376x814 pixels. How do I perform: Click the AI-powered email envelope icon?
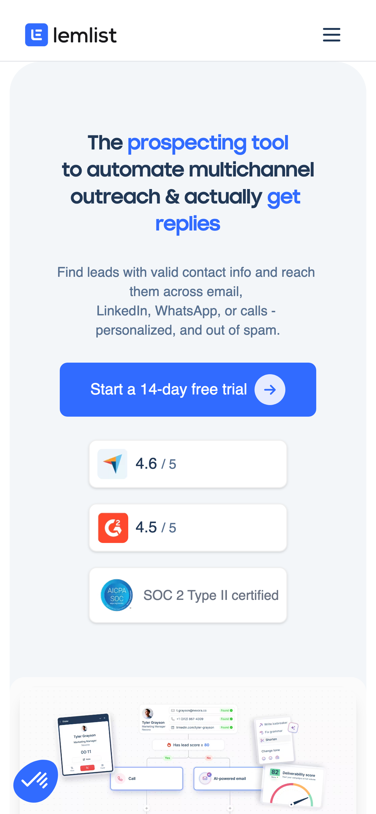pyautogui.click(x=205, y=778)
